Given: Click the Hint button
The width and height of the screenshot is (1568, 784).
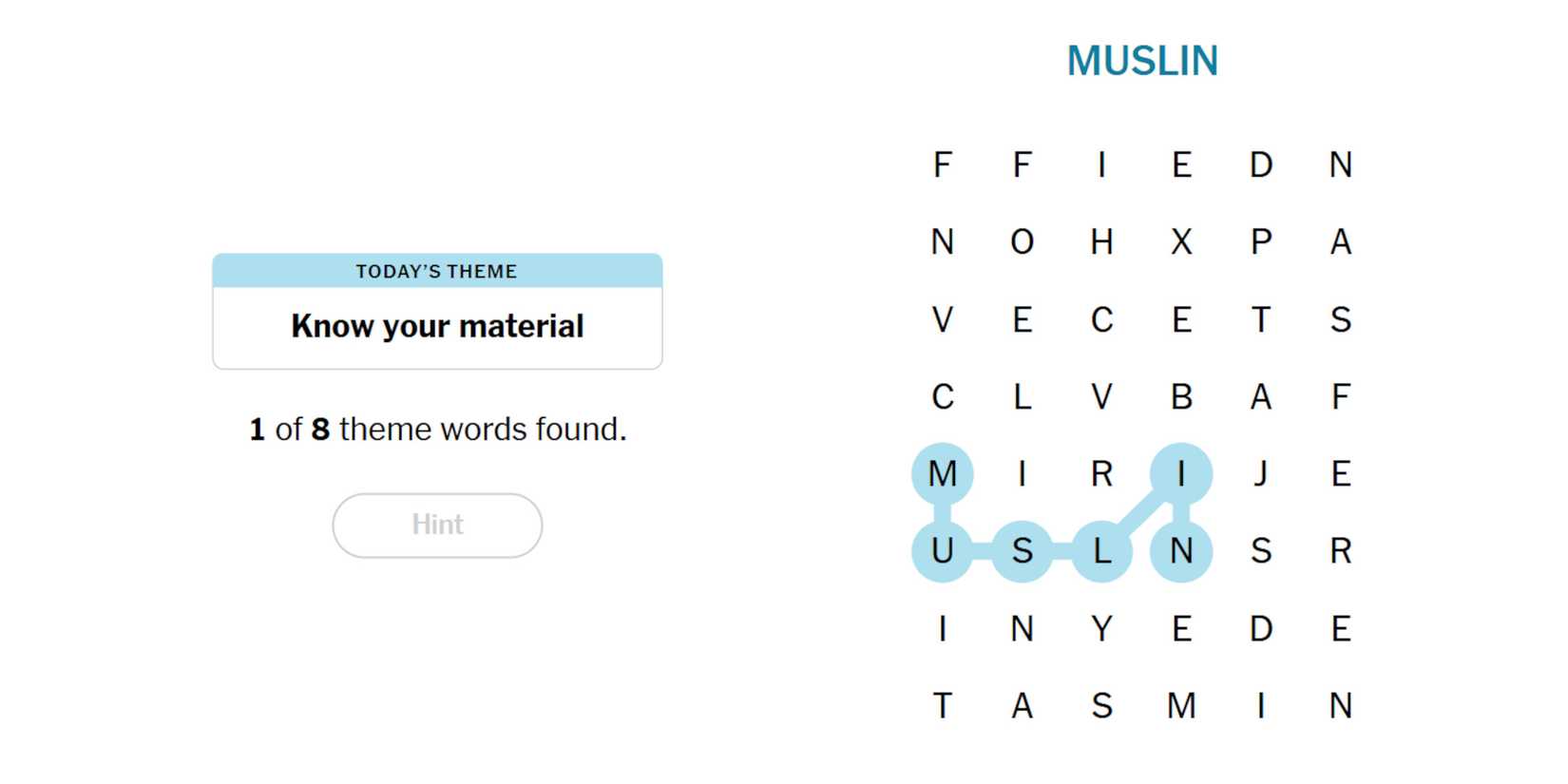Looking at the screenshot, I should click(x=437, y=525).
